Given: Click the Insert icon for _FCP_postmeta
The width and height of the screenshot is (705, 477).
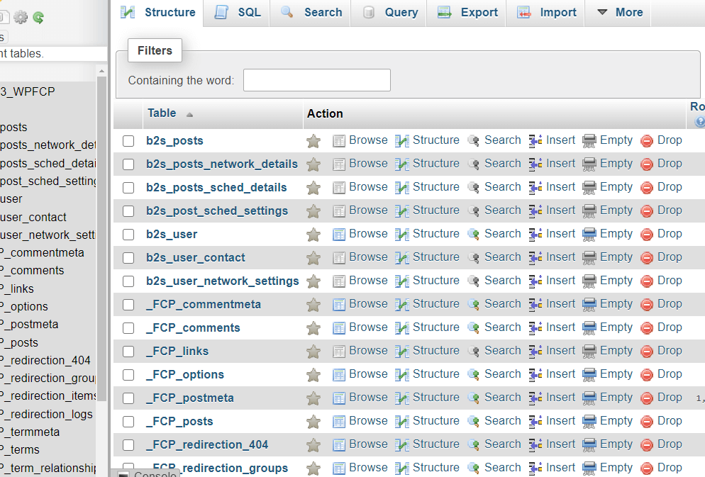Looking at the screenshot, I should 535,398.
